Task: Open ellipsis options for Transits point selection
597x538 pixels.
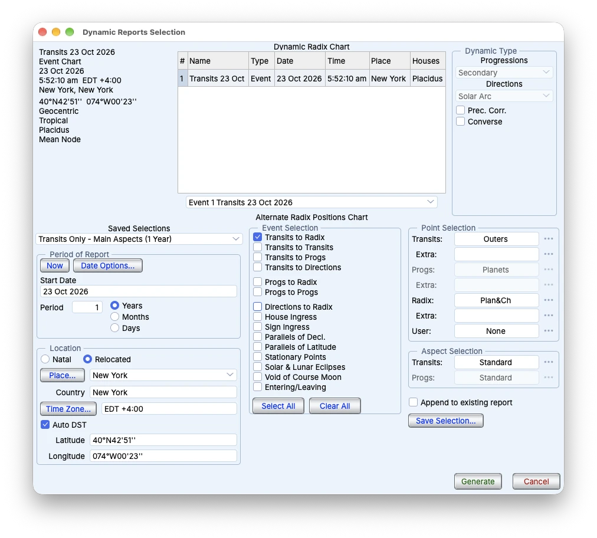Action: pyautogui.click(x=548, y=239)
